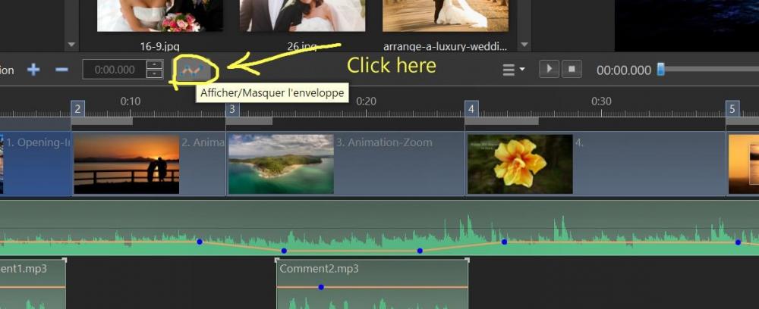Click file list scroll-down arrow on right
Viewport: 759px width, 309px height.
tap(524, 45)
